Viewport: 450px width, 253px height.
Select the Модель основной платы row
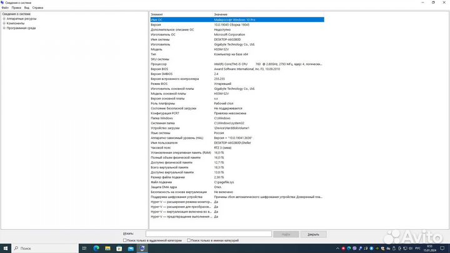pyautogui.click(x=237, y=94)
